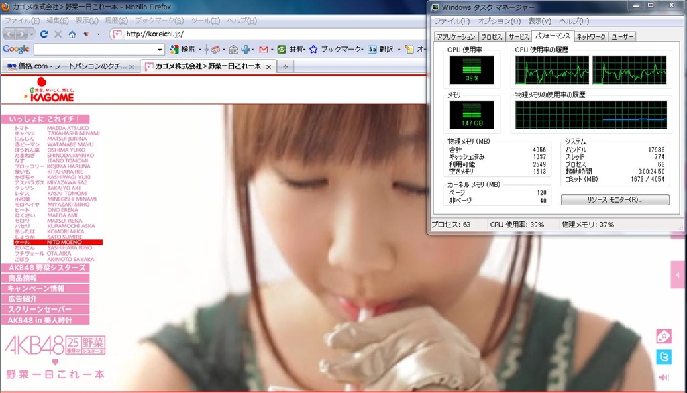Switch to the プロセス tab
This screenshot has width=687, height=393.
point(491,37)
